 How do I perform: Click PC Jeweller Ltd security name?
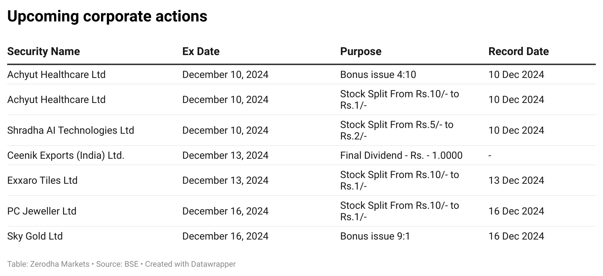(42, 211)
